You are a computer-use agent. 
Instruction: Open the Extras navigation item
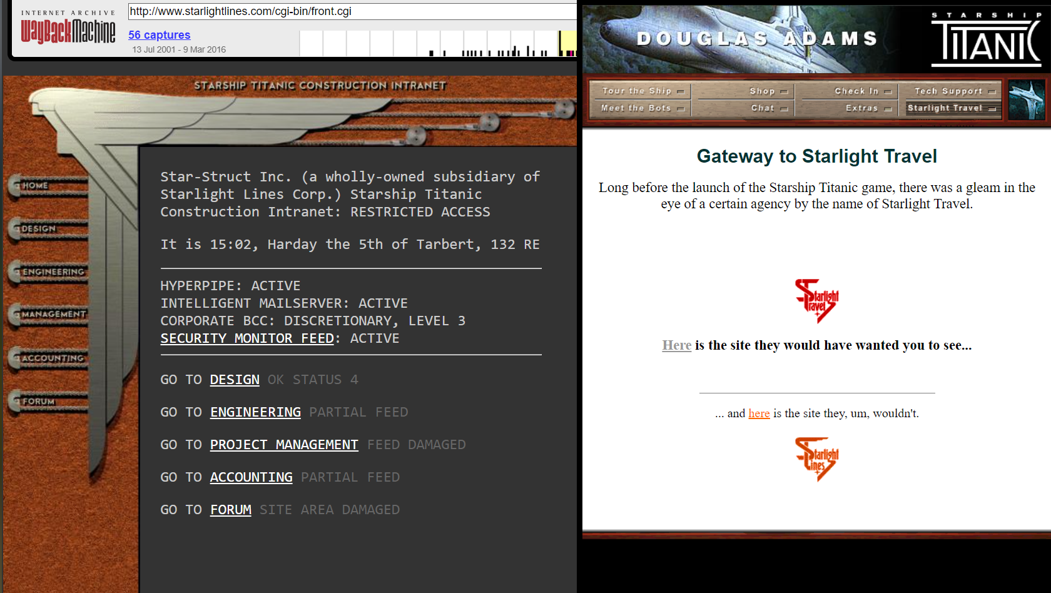pos(868,108)
